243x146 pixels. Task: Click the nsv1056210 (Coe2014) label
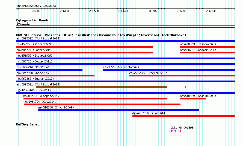(33, 67)
